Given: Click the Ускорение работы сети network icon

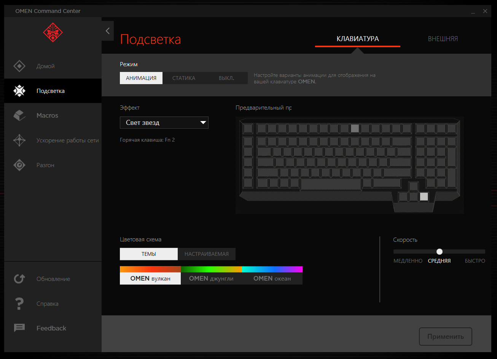Looking at the screenshot, I should (19, 140).
